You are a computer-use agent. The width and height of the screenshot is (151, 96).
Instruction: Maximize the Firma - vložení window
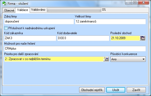pyautogui.click(x=135, y=3)
